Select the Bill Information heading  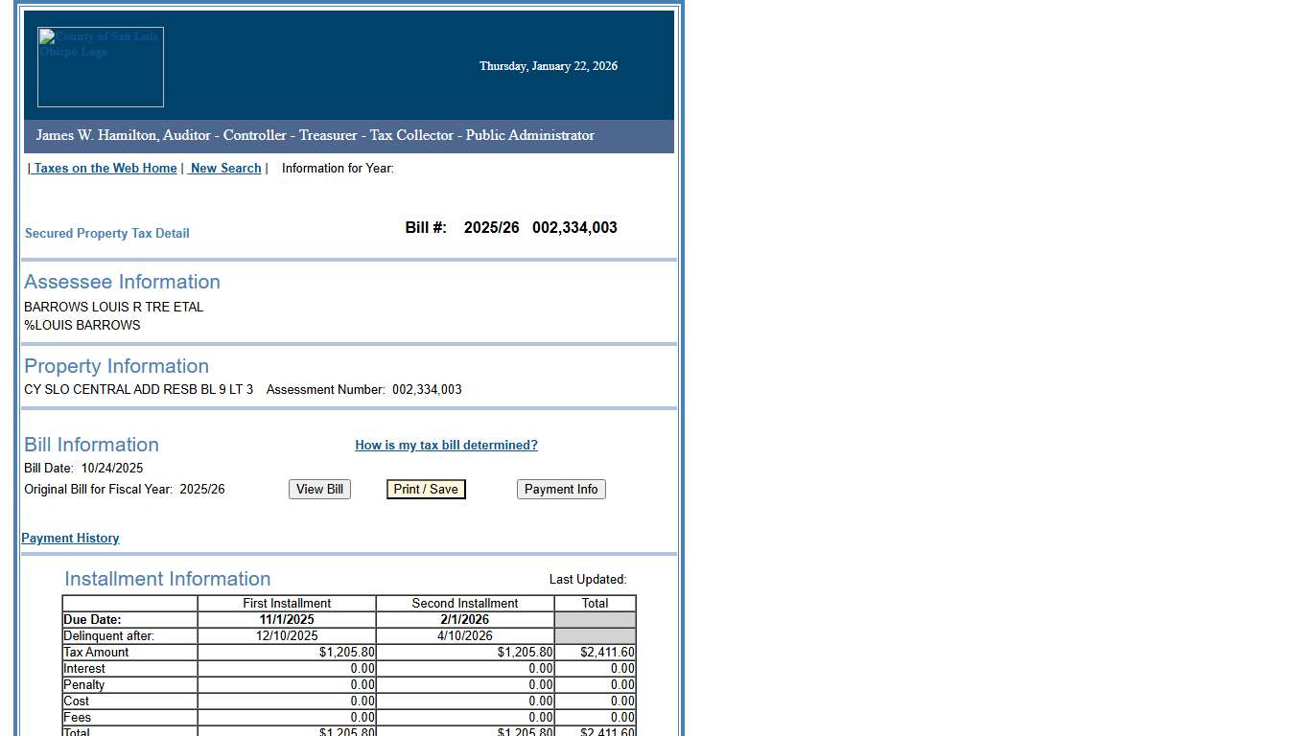click(x=91, y=445)
